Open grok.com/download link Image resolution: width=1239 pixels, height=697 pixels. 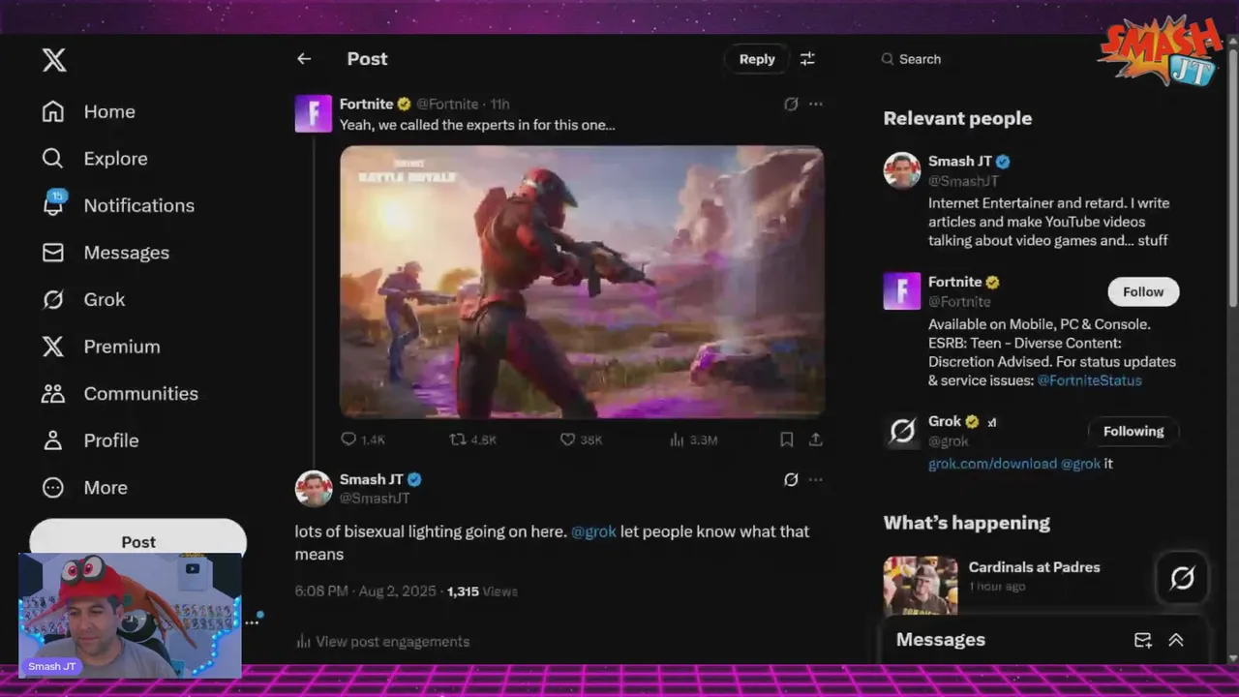click(992, 464)
